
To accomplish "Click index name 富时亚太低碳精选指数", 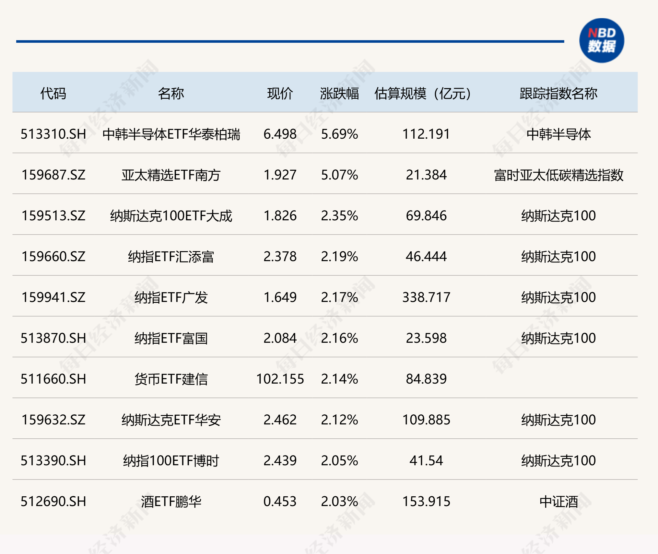I will pyautogui.click(x=558, y=175).
